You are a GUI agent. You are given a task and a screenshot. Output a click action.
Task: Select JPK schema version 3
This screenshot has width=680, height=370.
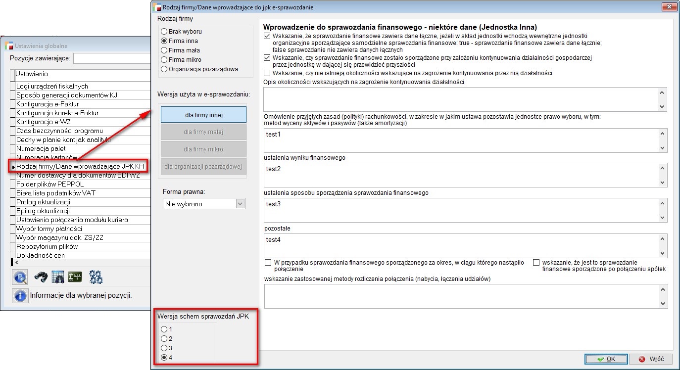click(x=164, y=348)
